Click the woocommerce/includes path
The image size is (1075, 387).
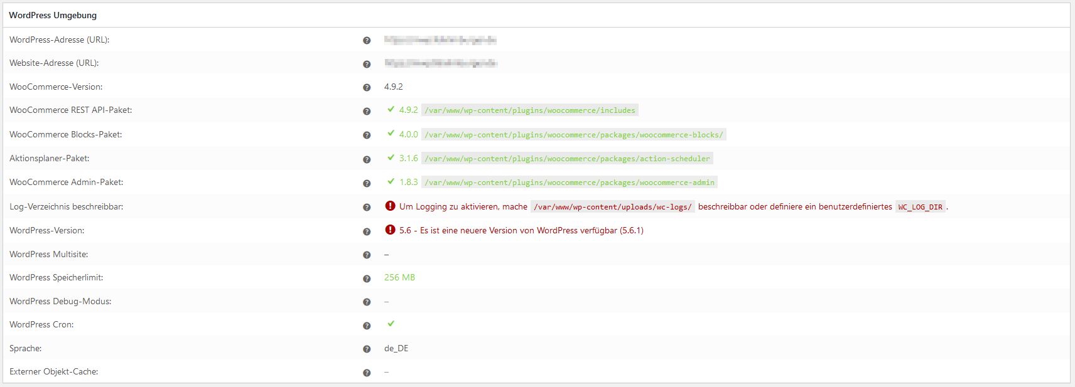coord(530,110)
